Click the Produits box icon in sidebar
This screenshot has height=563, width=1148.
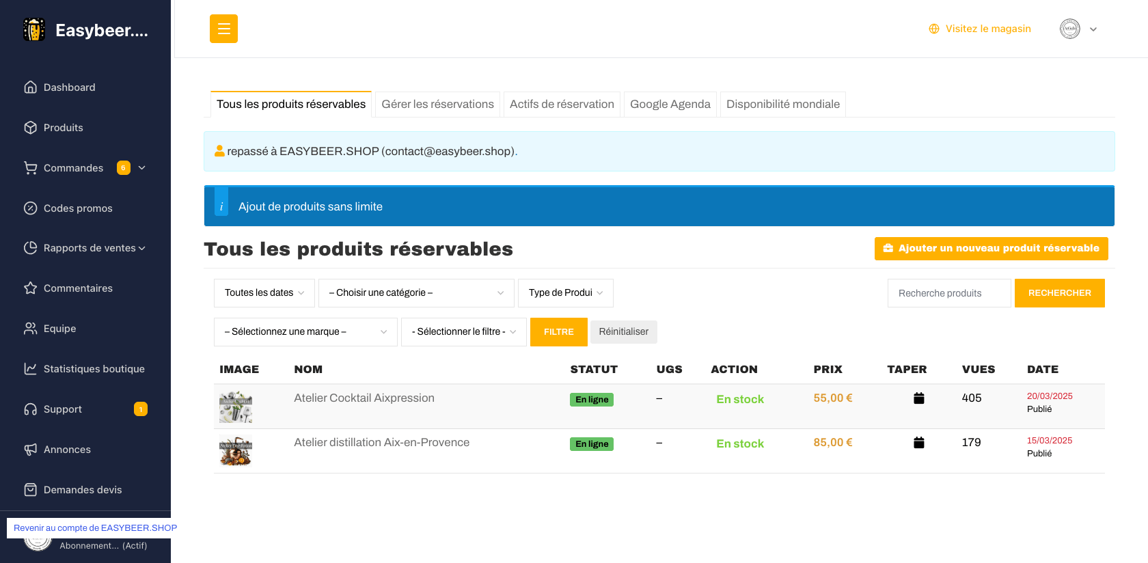(x=30, y=128)
